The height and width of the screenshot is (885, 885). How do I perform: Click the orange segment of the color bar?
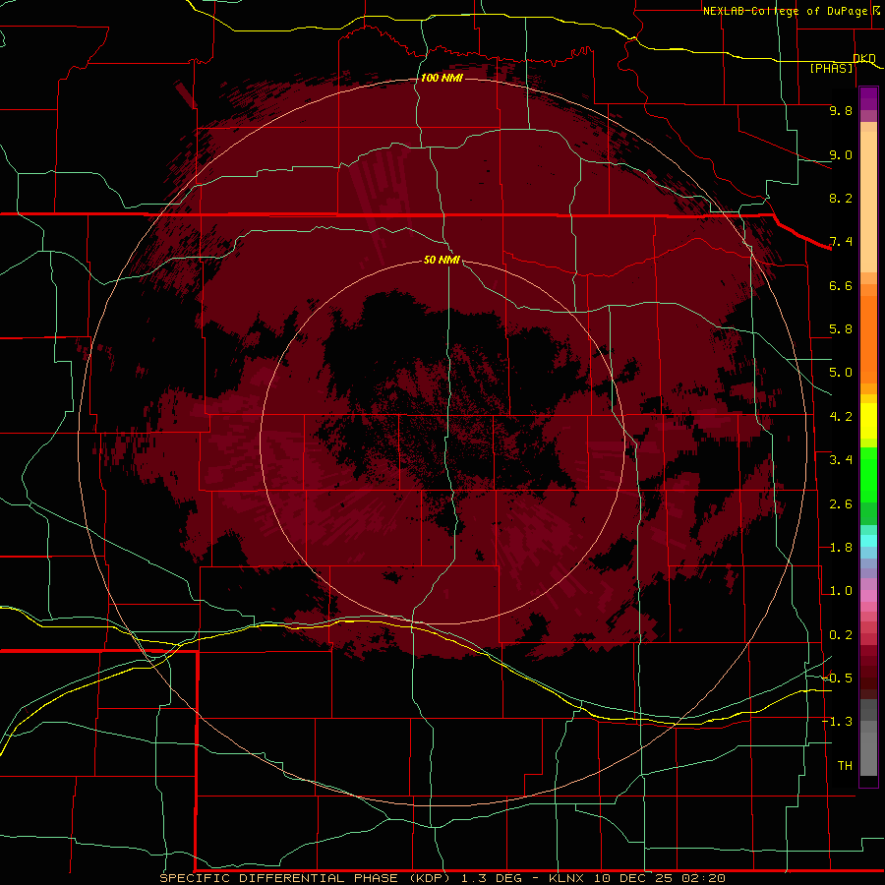[x=868, y=340]
